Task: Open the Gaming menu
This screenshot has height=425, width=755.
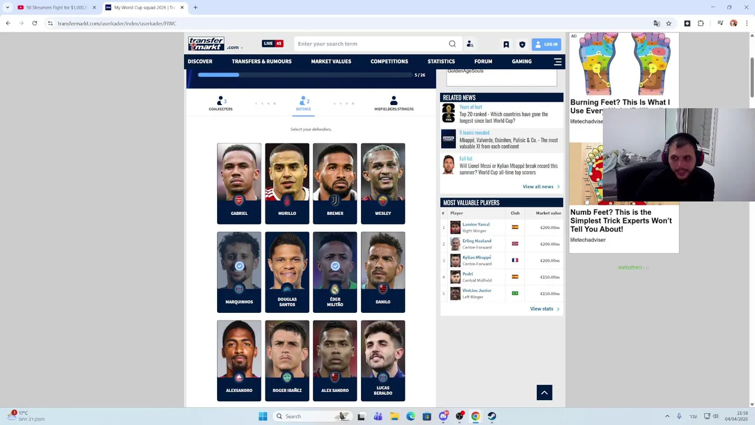Action: [x=521, y=61]
